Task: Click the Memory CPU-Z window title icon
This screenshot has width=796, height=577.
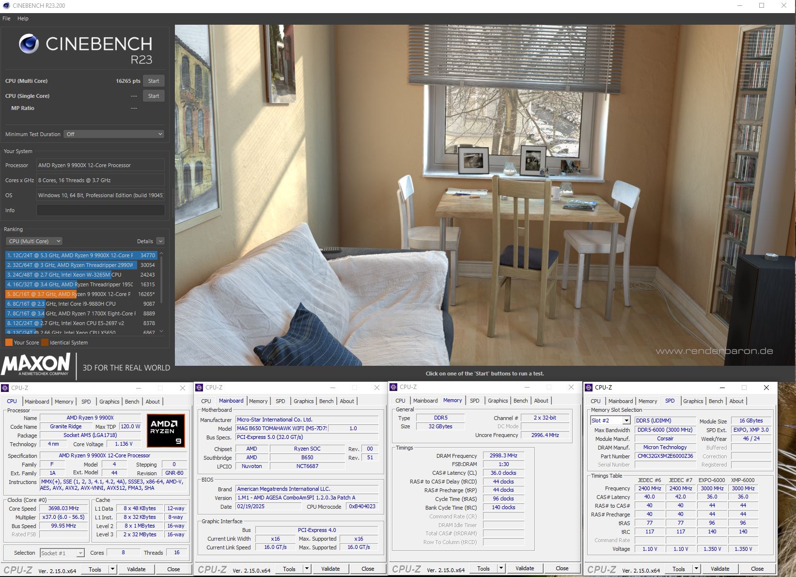Action: click(393, 387)
